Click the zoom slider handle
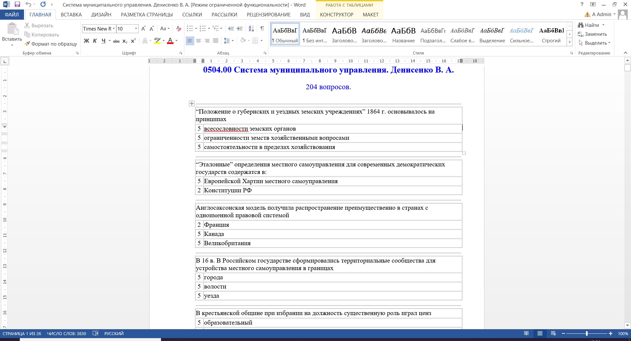Screen dimensions: 631x341 click(587, 333)
